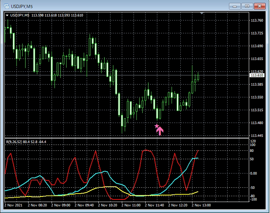
Task: Click the pink up arrow buy signal
Action: [160, 131]
